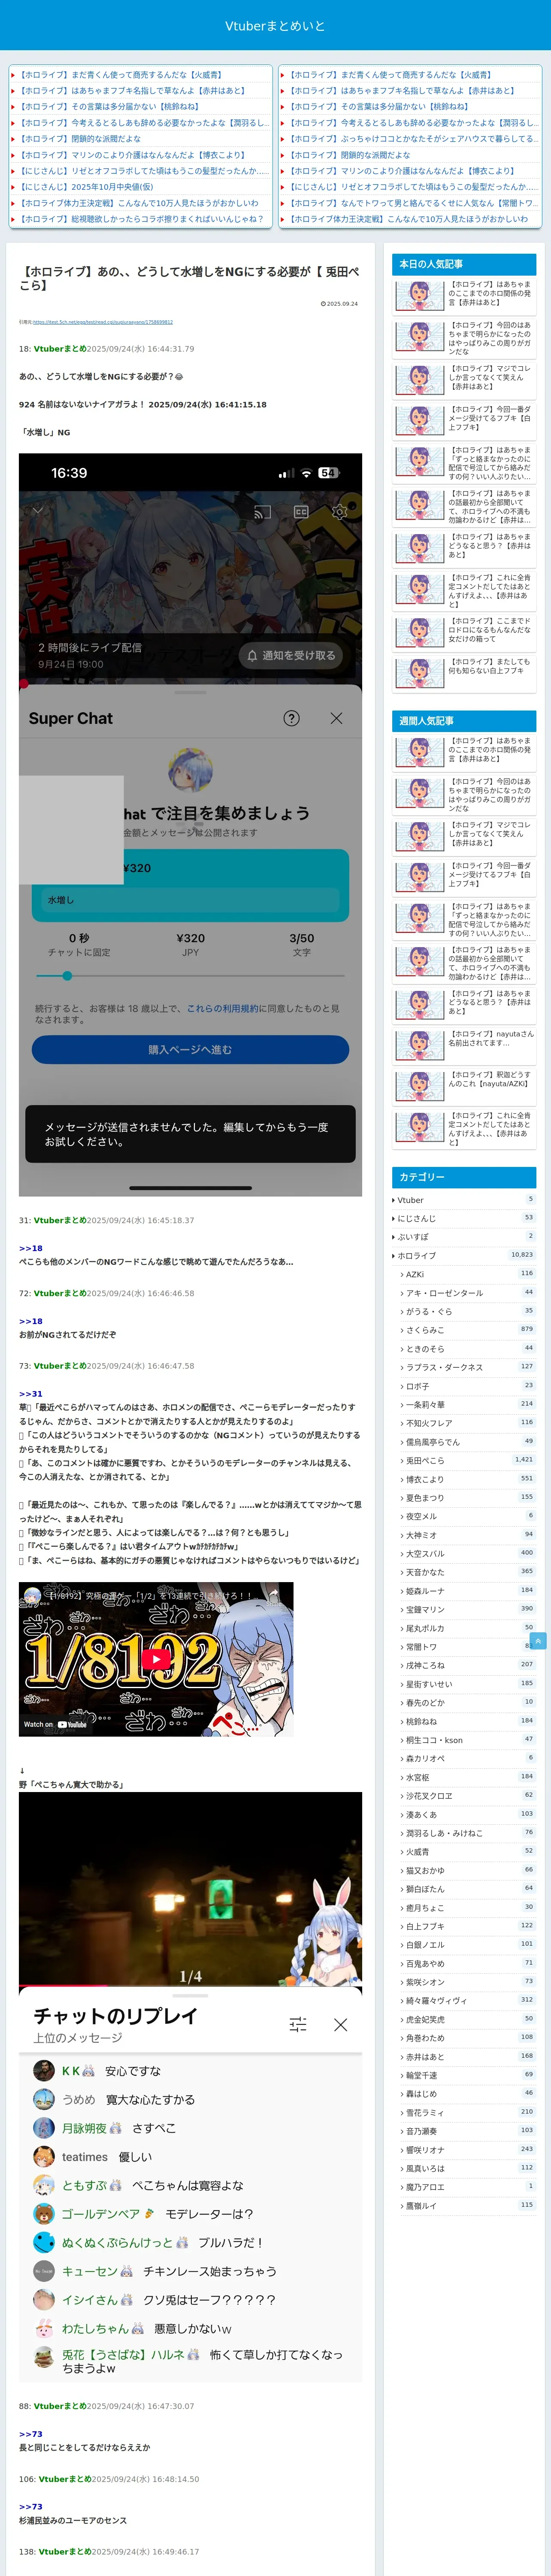The height and width of the screenshot is (2576, 551).
Task: Click the 10,823 count beside ホロライブ
Action: (x=522, y=1254)
